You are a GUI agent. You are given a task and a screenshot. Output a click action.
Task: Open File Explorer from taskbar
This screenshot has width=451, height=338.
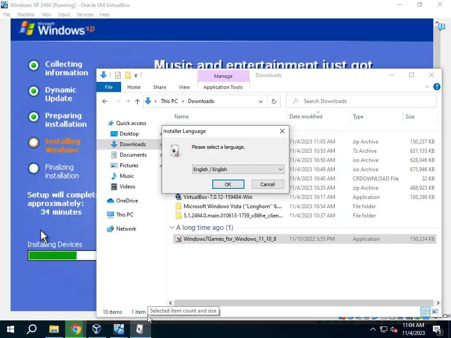click(x=54, y=329)
